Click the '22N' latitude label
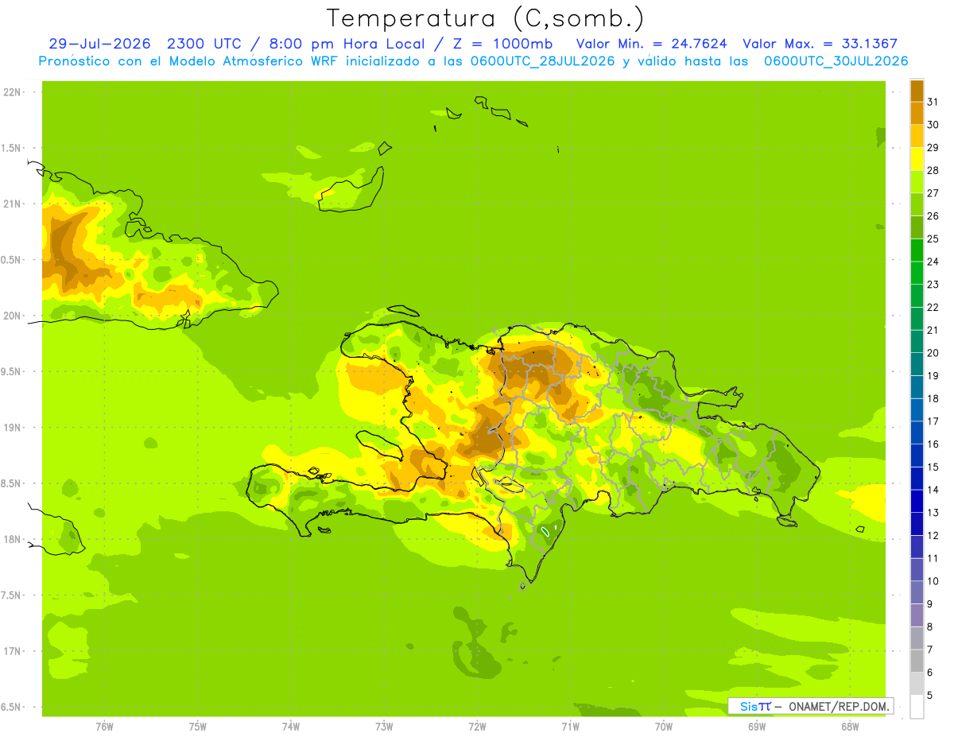The image size is (954, 737). click(x=11, y=92)
